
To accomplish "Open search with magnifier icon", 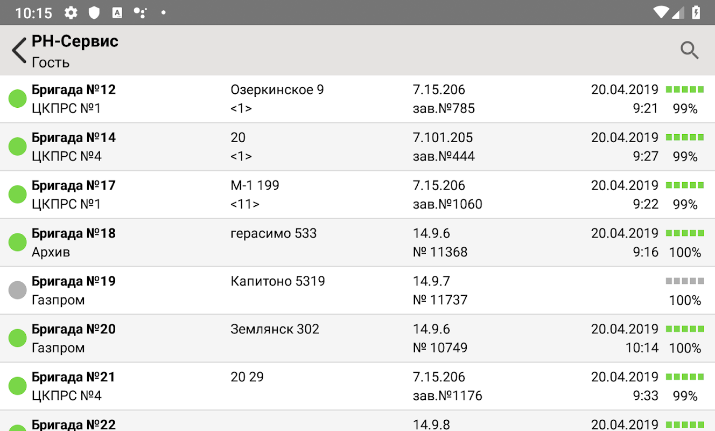I will [x=689, y=50].
